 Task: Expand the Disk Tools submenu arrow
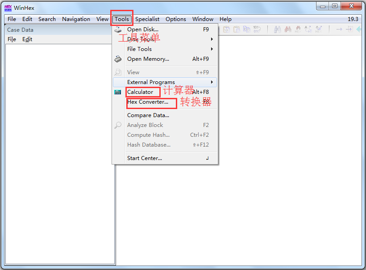click(212, 39)
